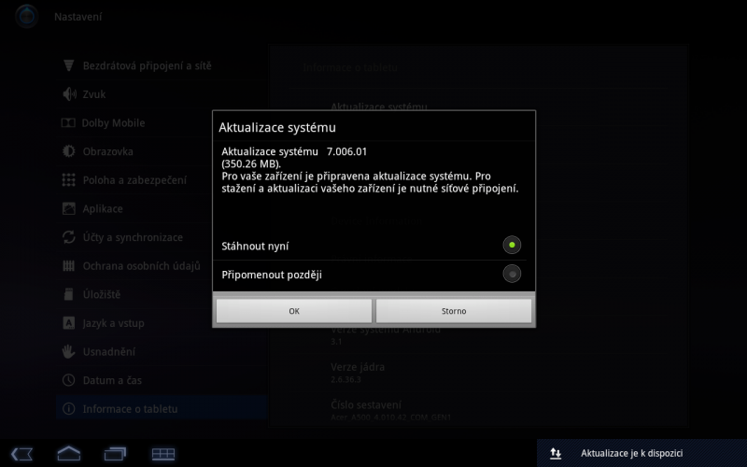Open the Zvuk settings entry
Viewport: 747px width, 467px height.
coord(161,94)
